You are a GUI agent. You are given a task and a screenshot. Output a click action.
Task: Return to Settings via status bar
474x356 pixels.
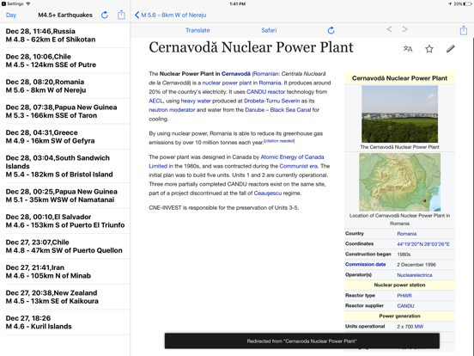coord(13,3)
